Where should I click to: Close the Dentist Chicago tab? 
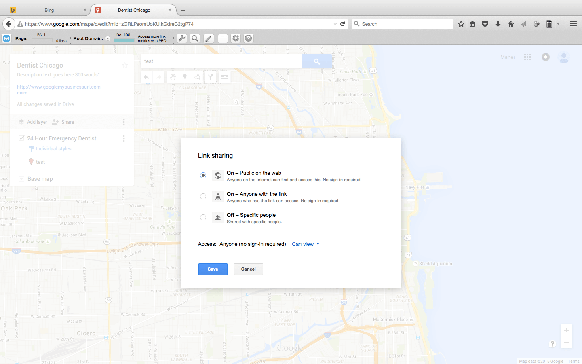(x=170, y=10)
